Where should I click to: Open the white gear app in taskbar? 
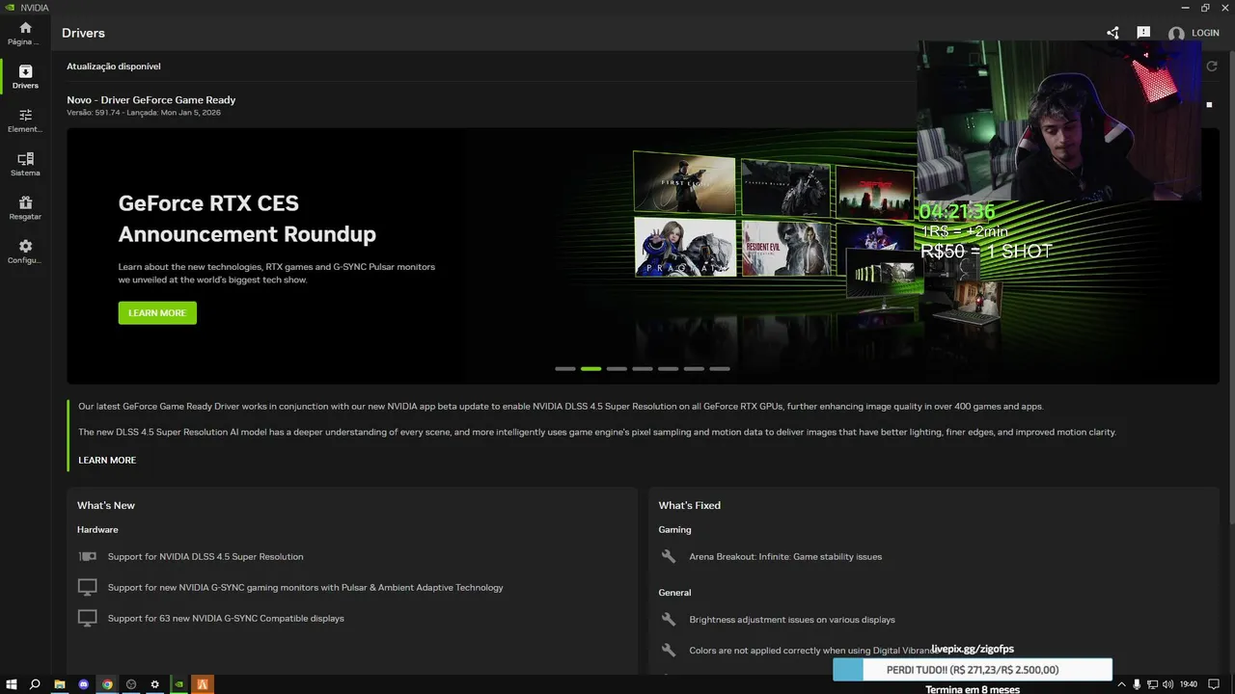tap(154, 684)
